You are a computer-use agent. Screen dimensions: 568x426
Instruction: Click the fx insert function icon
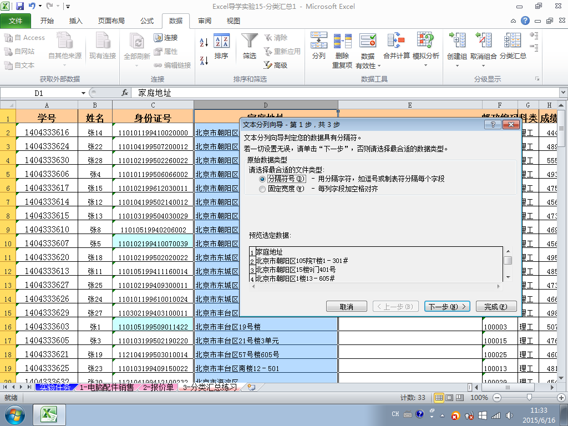pyautogui.click(x=125, y=93)
